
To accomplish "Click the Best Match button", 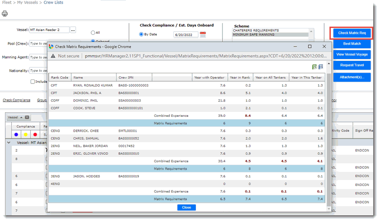I will click(x=352, y=44).
